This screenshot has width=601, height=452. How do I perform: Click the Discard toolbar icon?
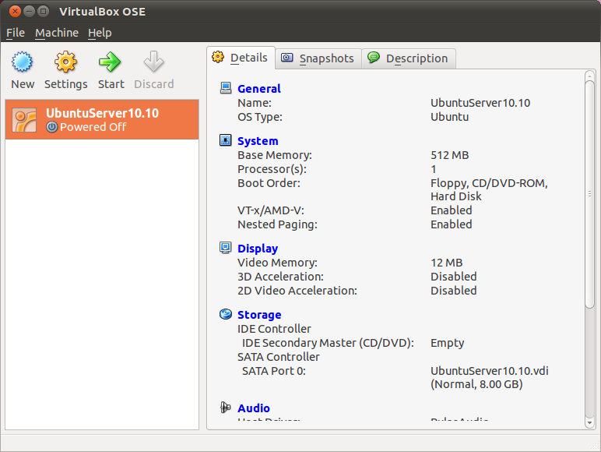click(x=153, y=62)
